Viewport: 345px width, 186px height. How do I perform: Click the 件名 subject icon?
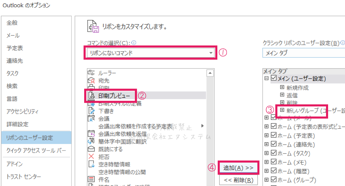(x=91, y=179)
